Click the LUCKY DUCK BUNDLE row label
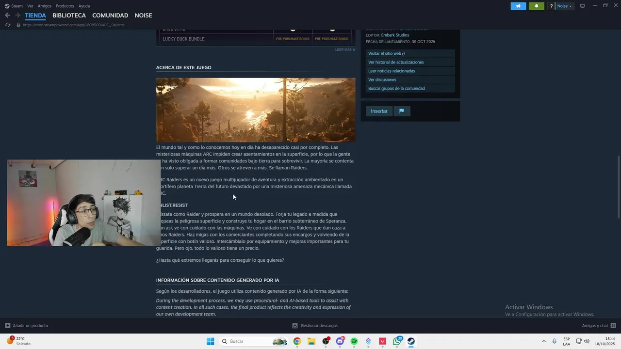The image size is (621, 349). (x=183, y=39)
